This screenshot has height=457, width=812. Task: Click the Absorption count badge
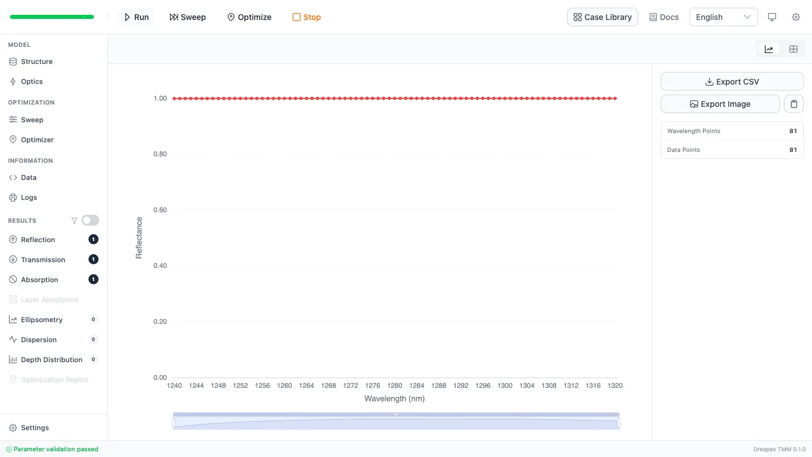94,280
